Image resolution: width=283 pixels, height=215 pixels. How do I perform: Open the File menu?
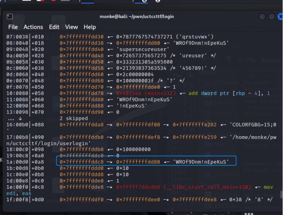pyautogui.click(x=13, y=27)
